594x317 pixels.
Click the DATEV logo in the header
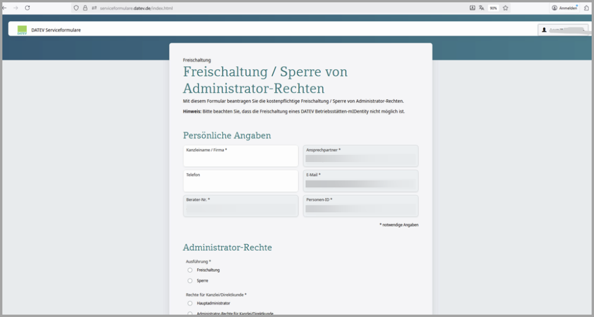(x=22, y=30)
